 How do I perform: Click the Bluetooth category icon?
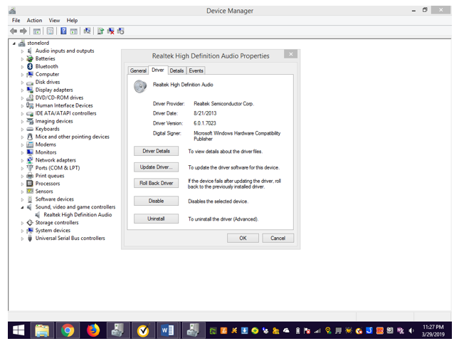click(30, 66)
